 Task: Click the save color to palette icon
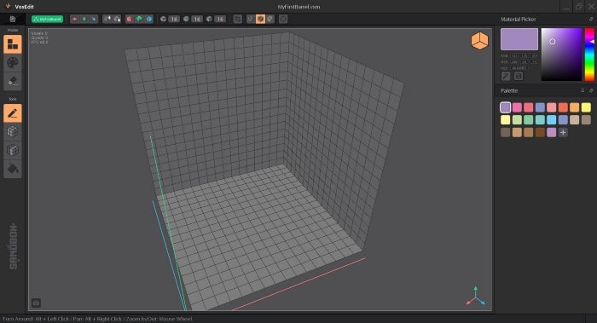click(519, 76)
